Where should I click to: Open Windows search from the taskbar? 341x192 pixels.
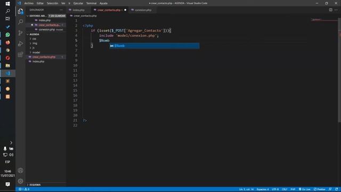[x=7, y=11]
